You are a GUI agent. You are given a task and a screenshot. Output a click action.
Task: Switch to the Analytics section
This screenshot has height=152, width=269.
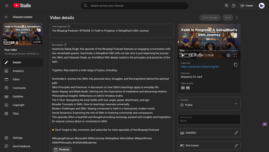point(18,71)
